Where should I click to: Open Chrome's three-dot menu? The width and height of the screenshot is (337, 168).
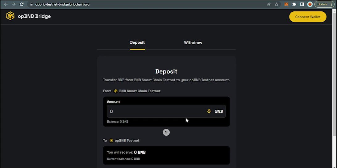[331, 4]
